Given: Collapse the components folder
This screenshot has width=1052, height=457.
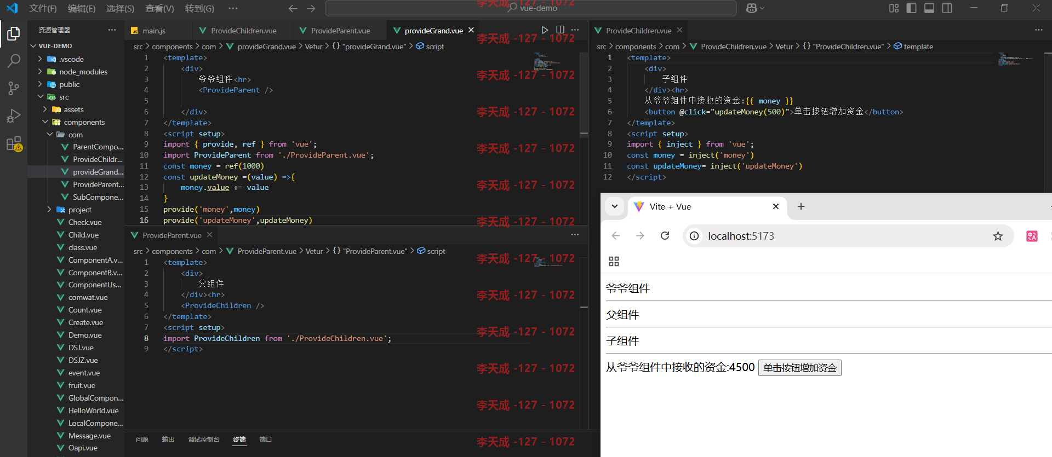Looking at the screenshot, I should tap(76, 122).
